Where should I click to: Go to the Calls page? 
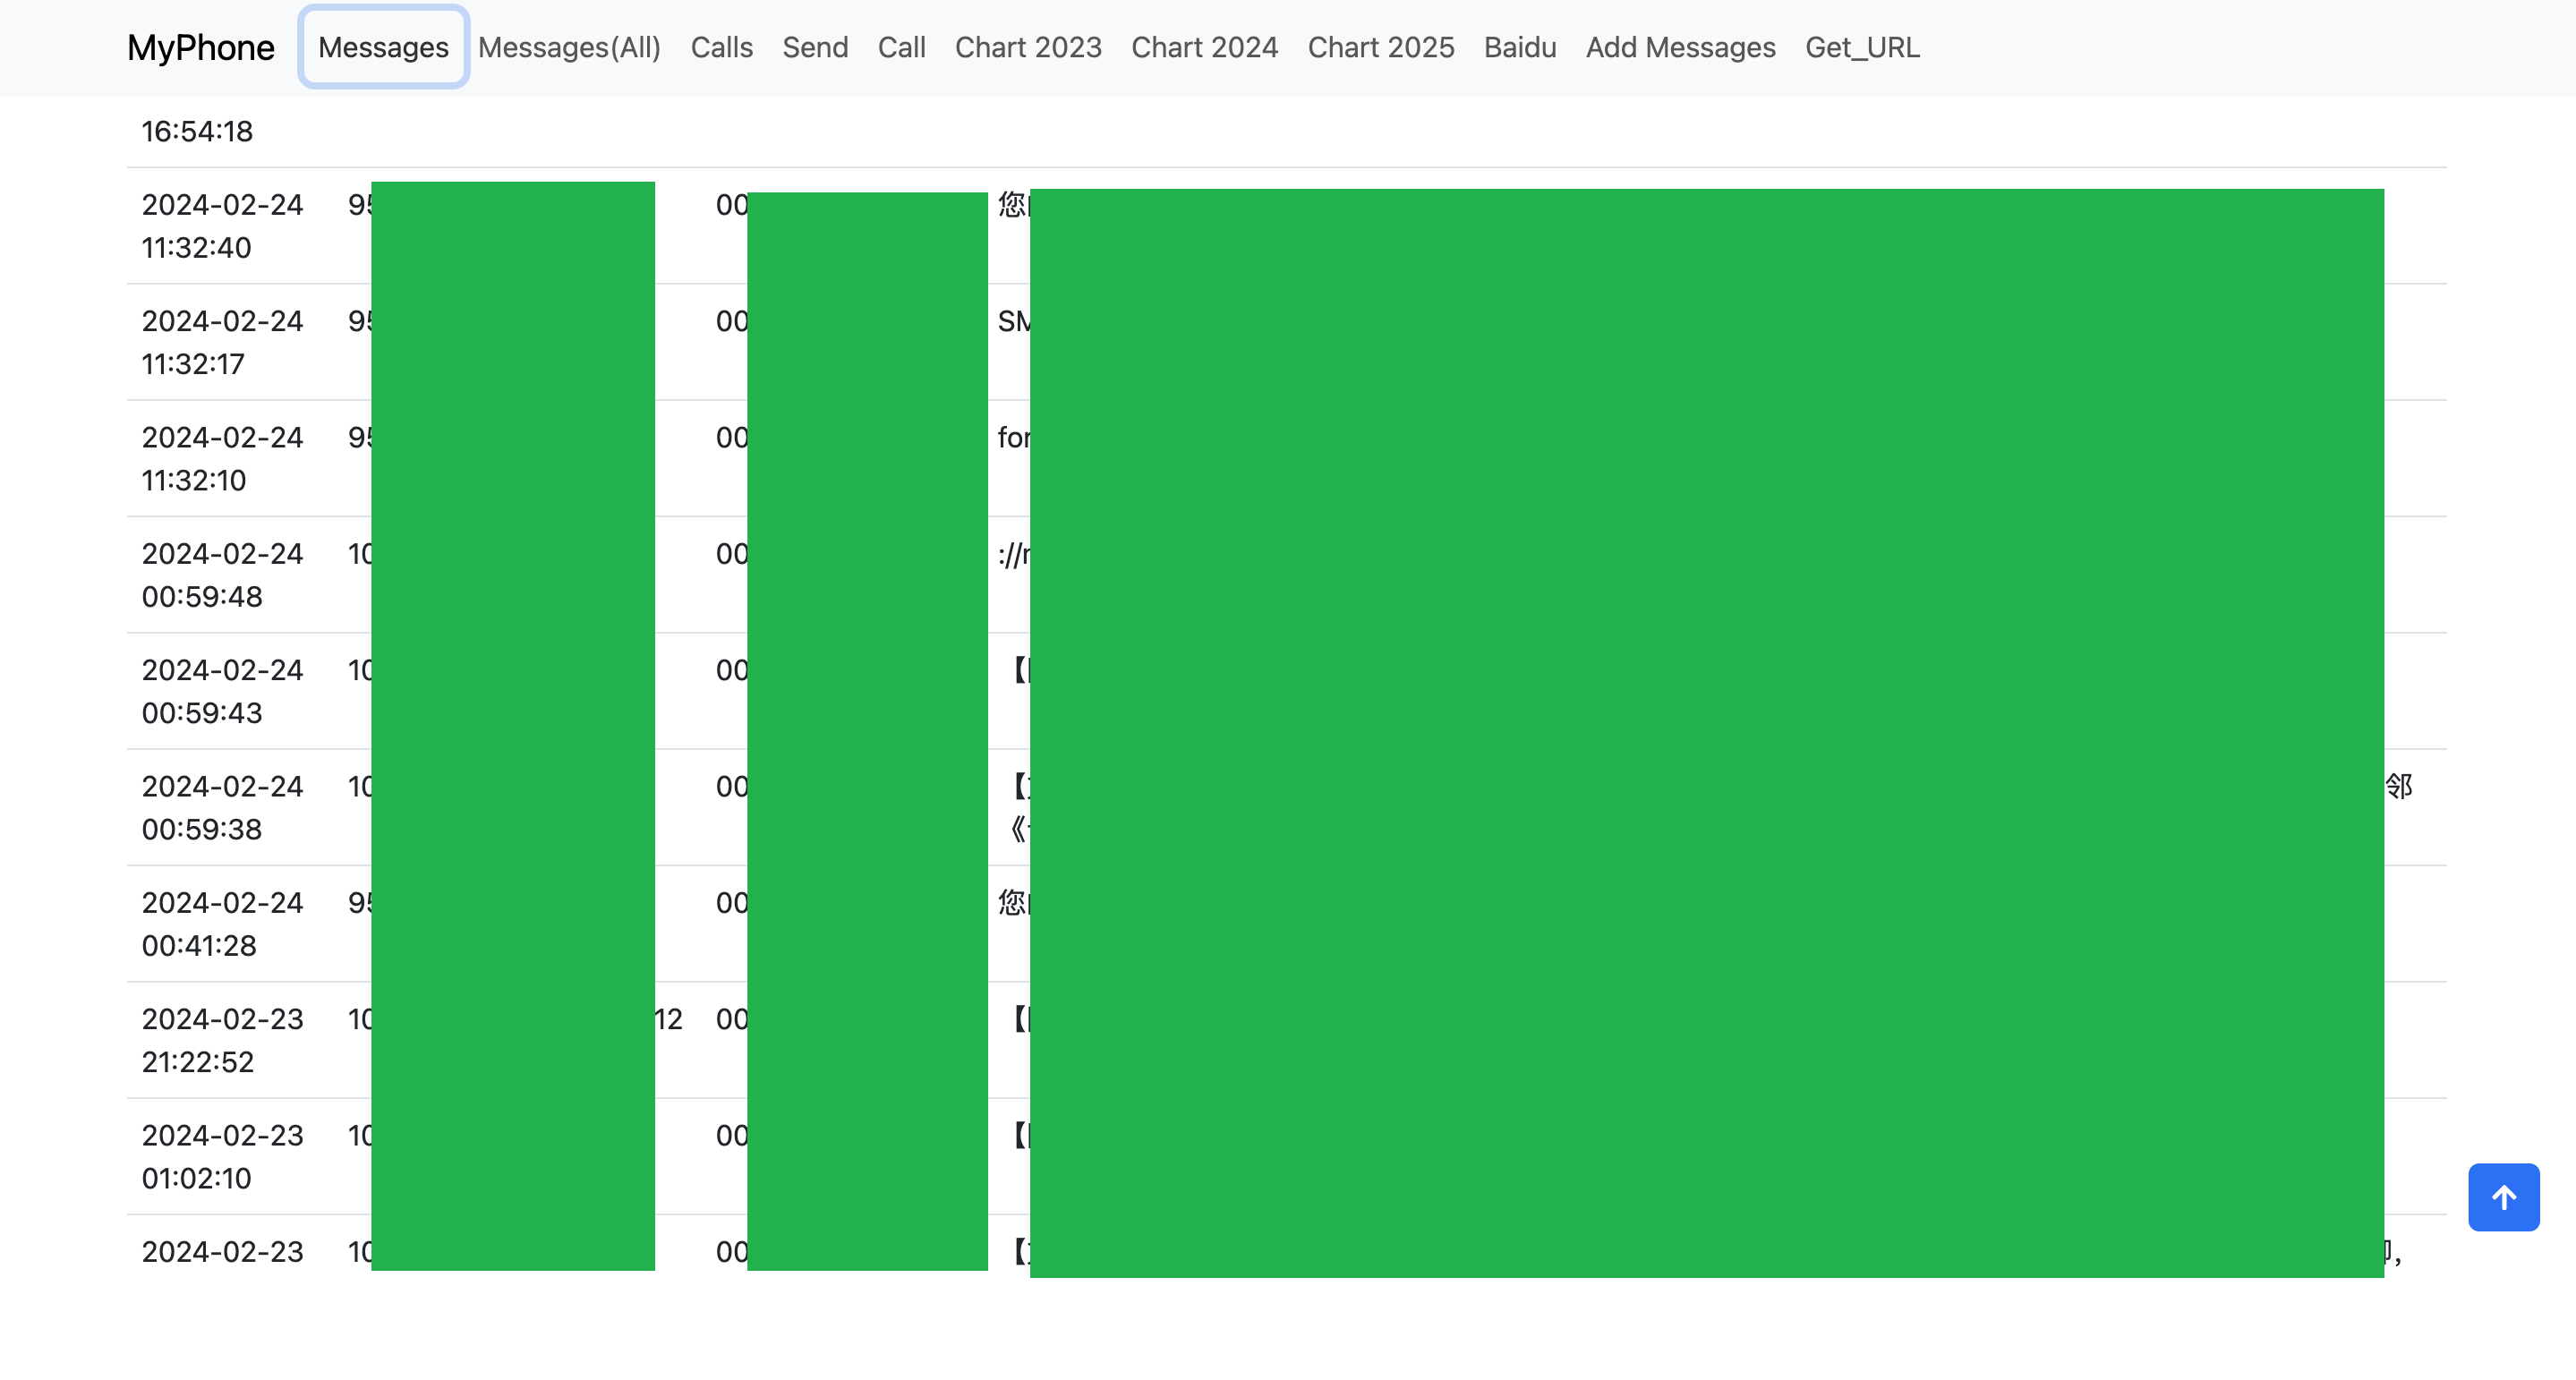(721, 47)
